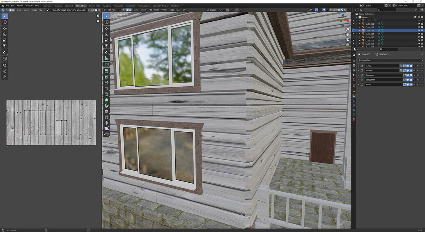
Task: Toggle the Solidify modifier in edit mode
Action: point(404,71)
